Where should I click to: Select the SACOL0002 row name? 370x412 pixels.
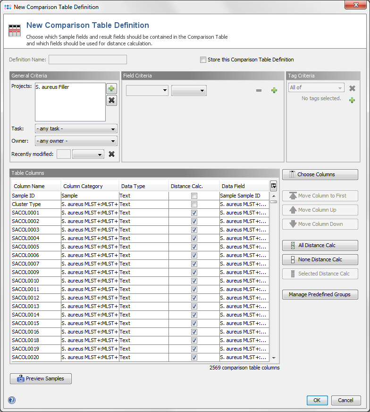(25, 221)
